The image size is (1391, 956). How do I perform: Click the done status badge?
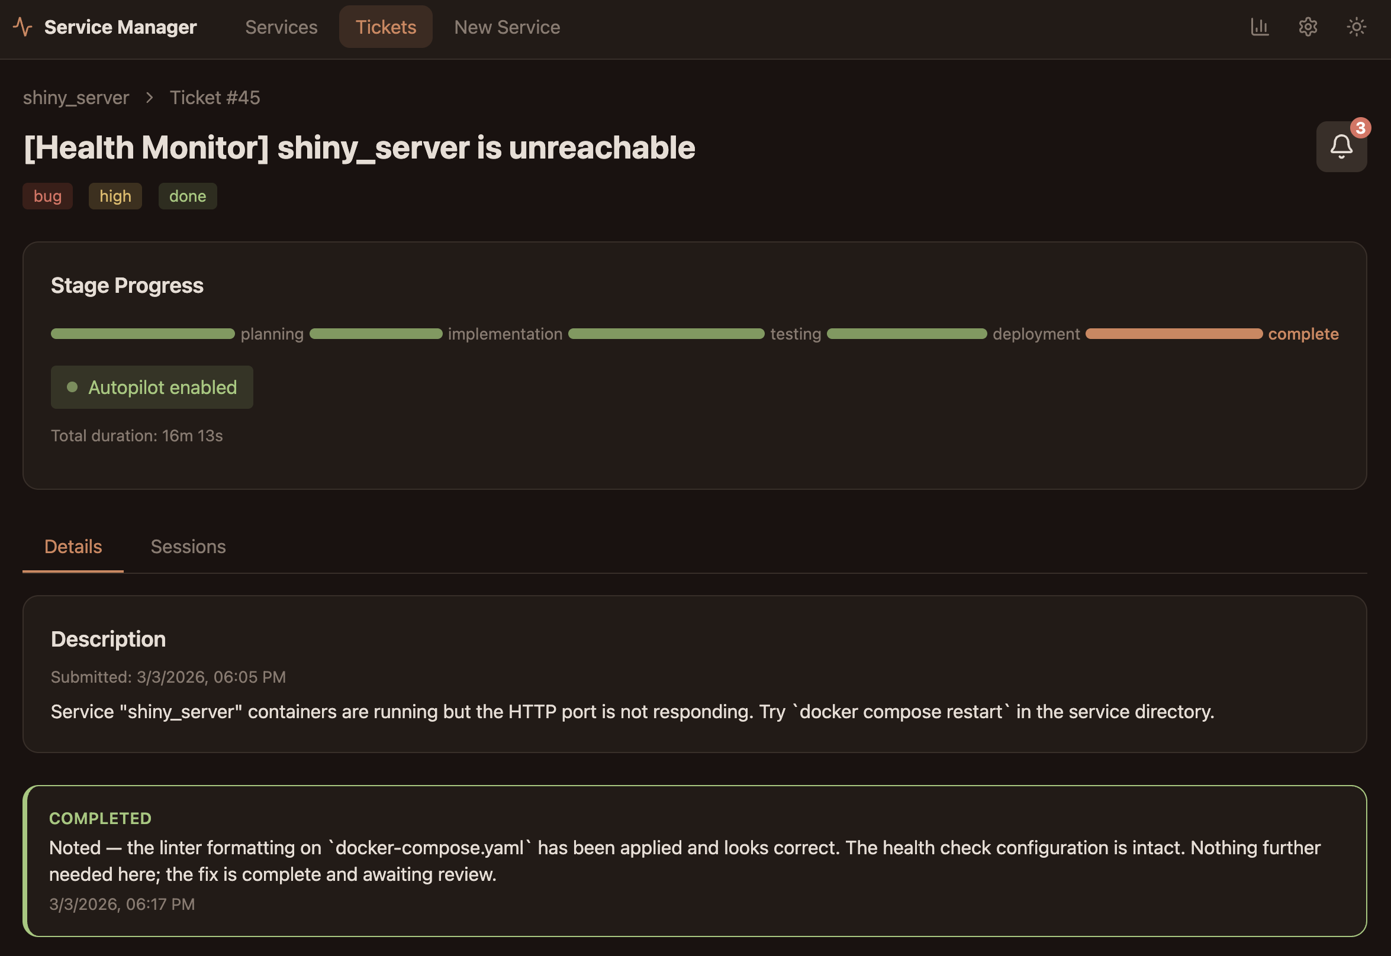coord(187,196)
